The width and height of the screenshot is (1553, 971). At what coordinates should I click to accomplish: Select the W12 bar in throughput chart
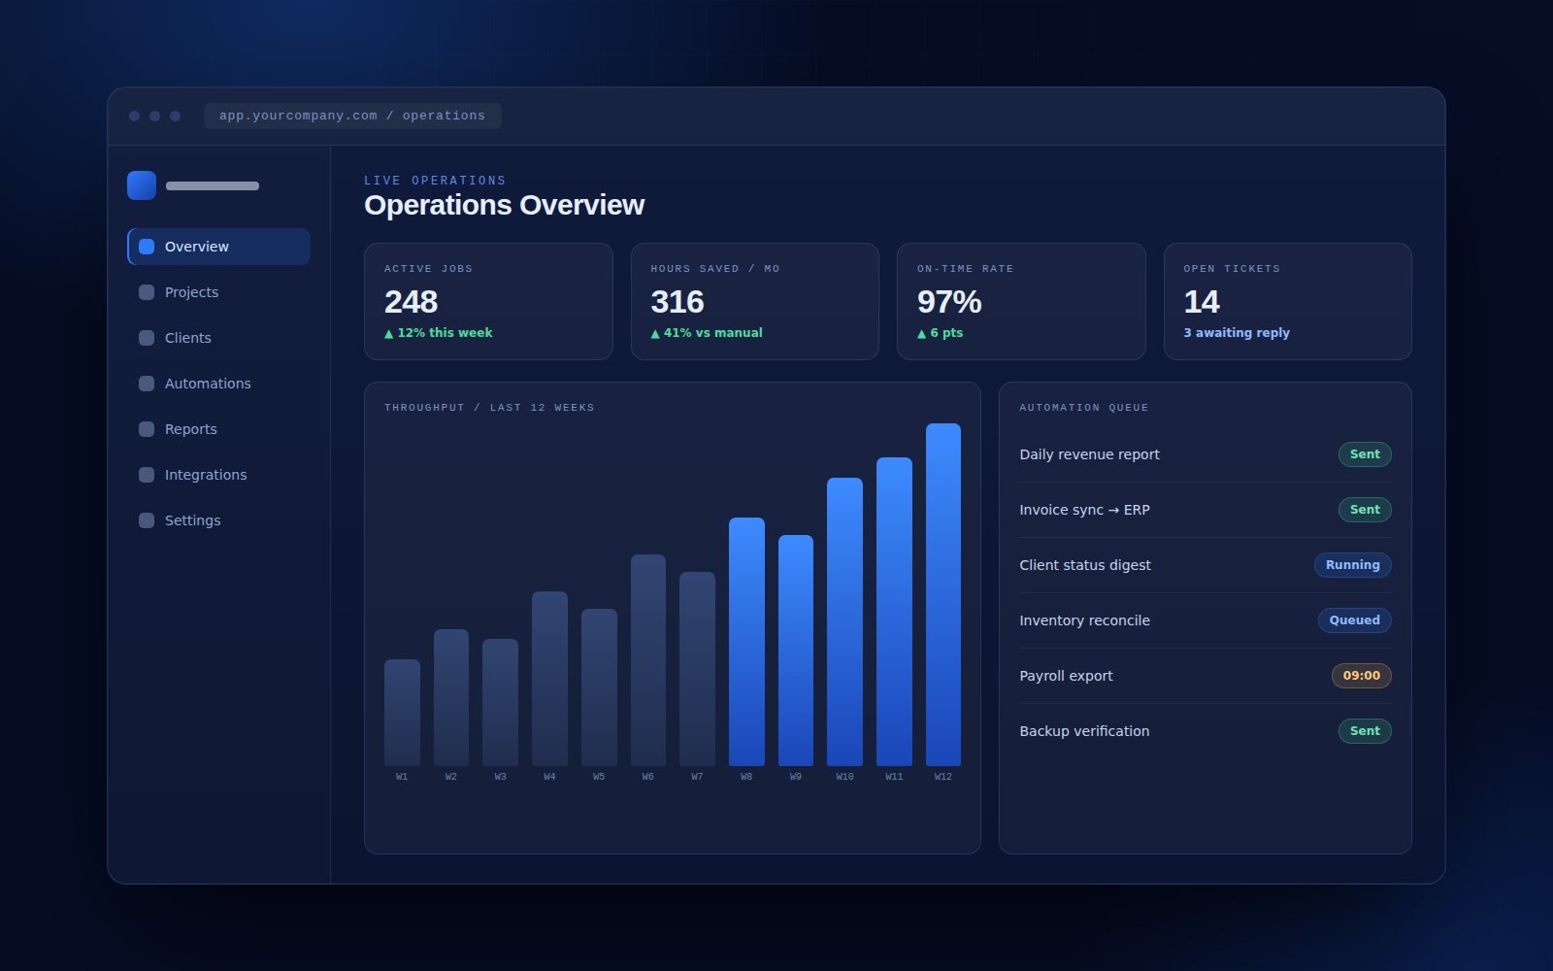[943, 594]
